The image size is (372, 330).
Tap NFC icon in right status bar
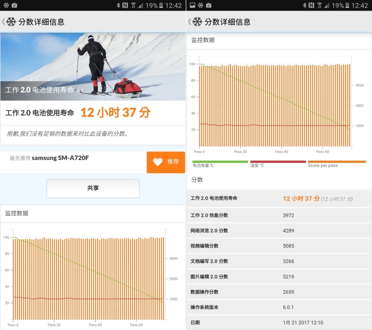[311, 5]
